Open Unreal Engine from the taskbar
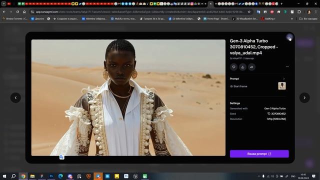This screenshot has height=180, width=320. click(135, 176)
